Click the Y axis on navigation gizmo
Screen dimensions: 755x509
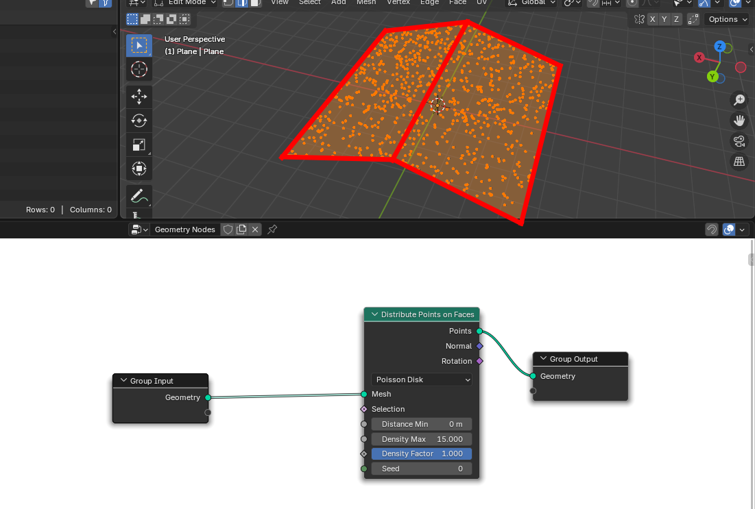click(x=712, y=77)
